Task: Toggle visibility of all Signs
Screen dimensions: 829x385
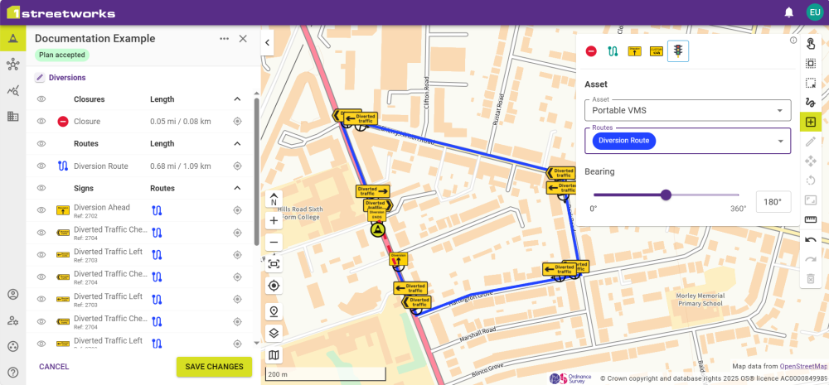Action: (41, 188)
